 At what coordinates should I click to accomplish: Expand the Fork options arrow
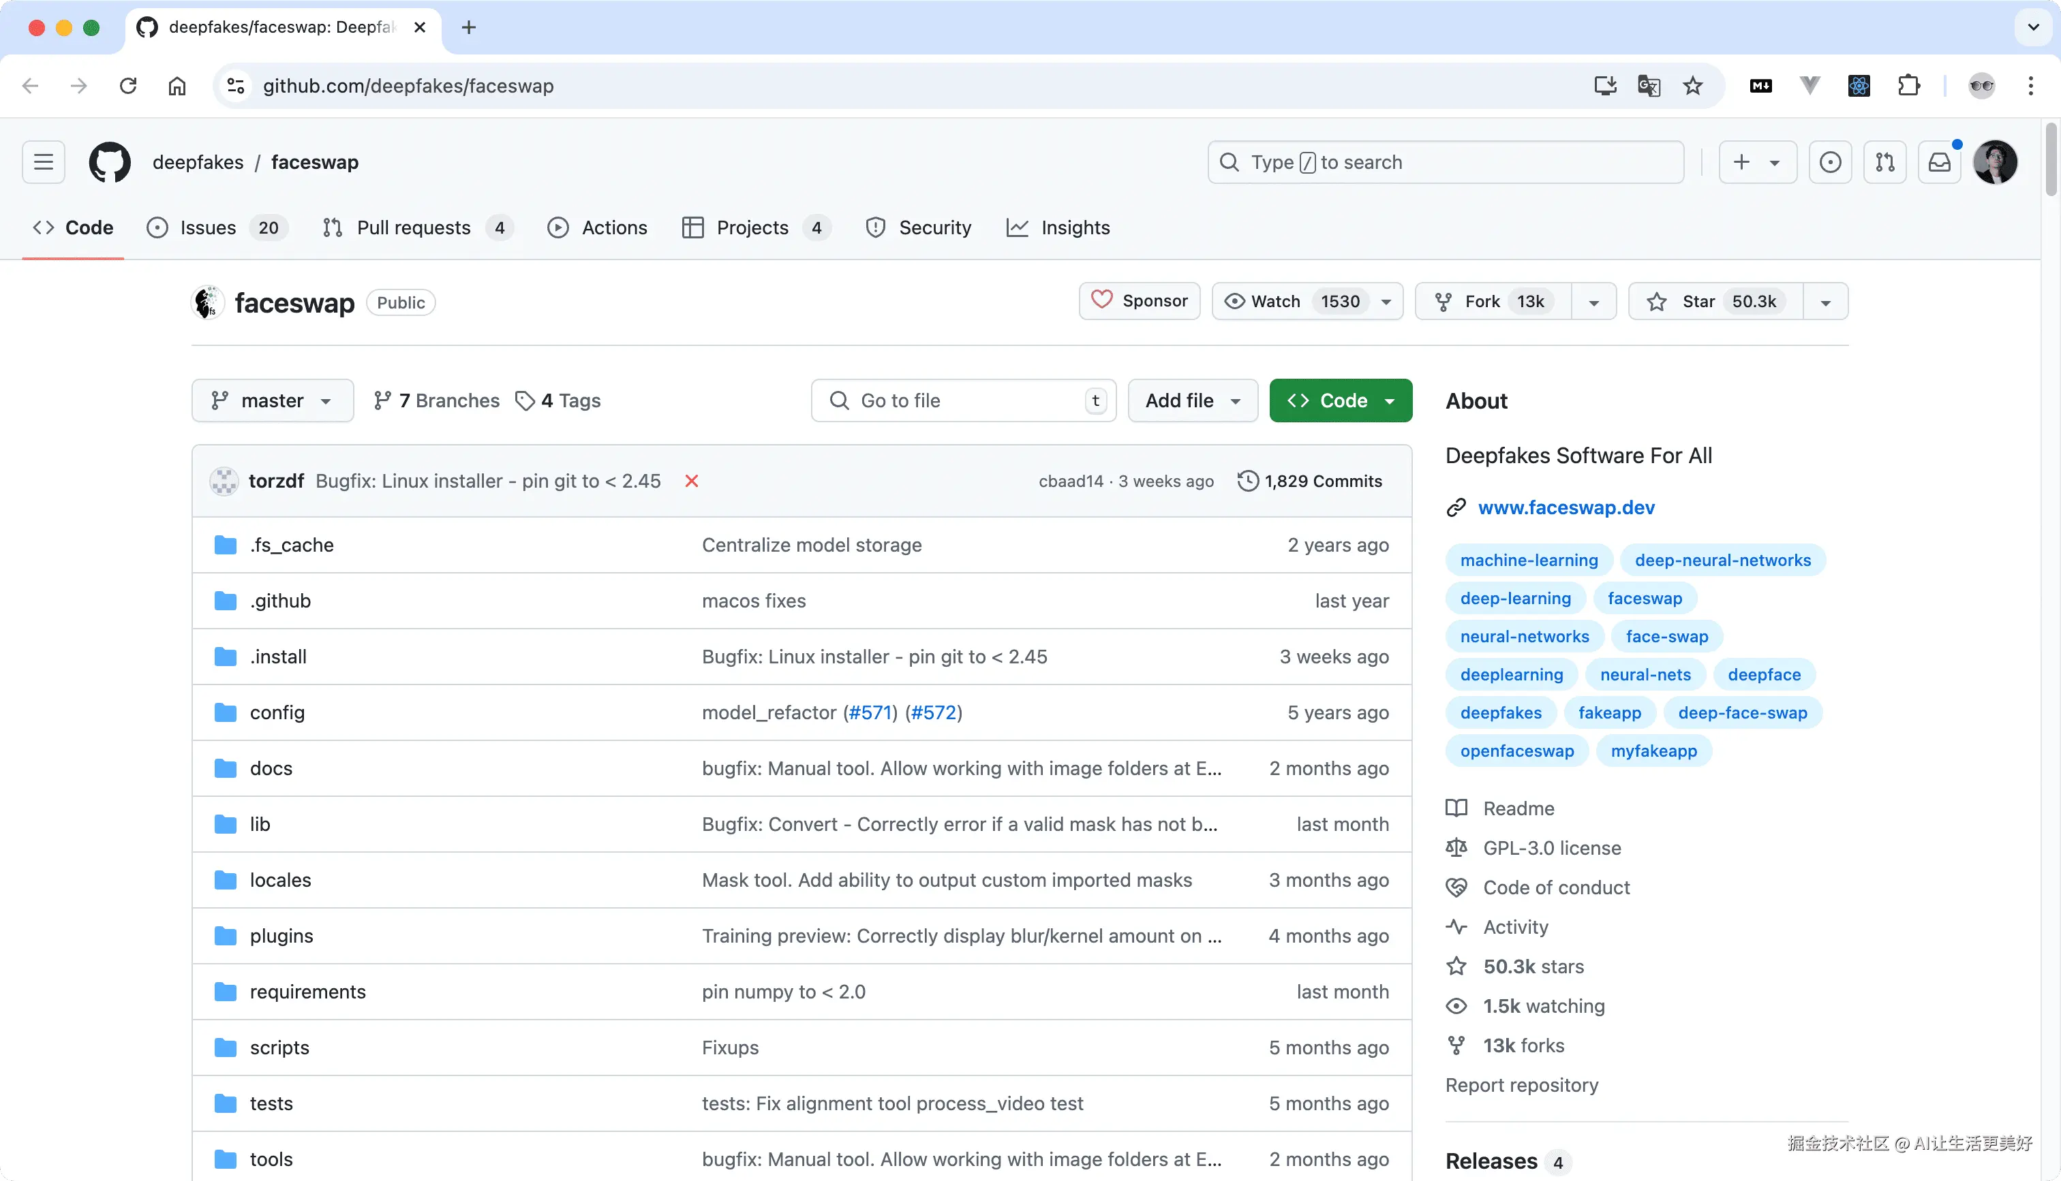coord(1593,302)
